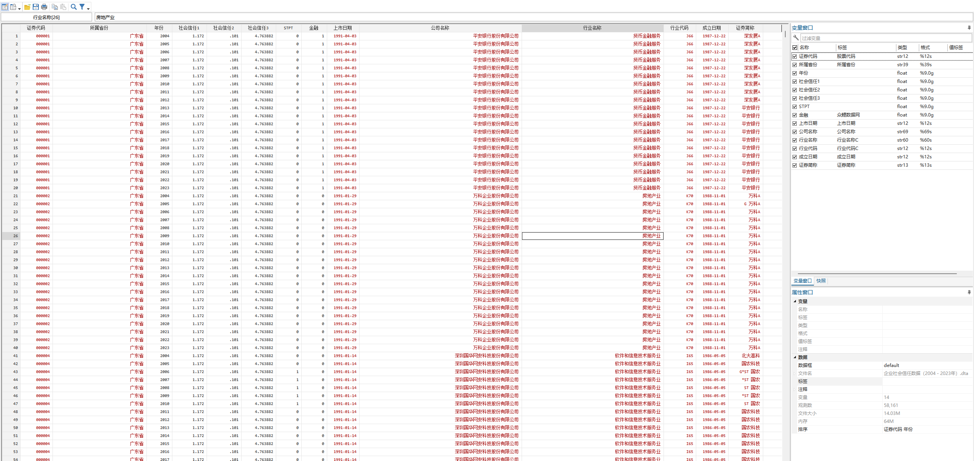Click the Copy icon in toolbar
The width and height of the screenshot is (974, 461).
[x=55, y=7]
